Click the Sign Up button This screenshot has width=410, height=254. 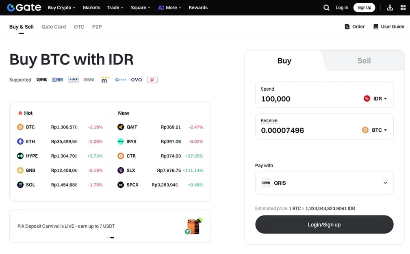click(x=364, y=8)
